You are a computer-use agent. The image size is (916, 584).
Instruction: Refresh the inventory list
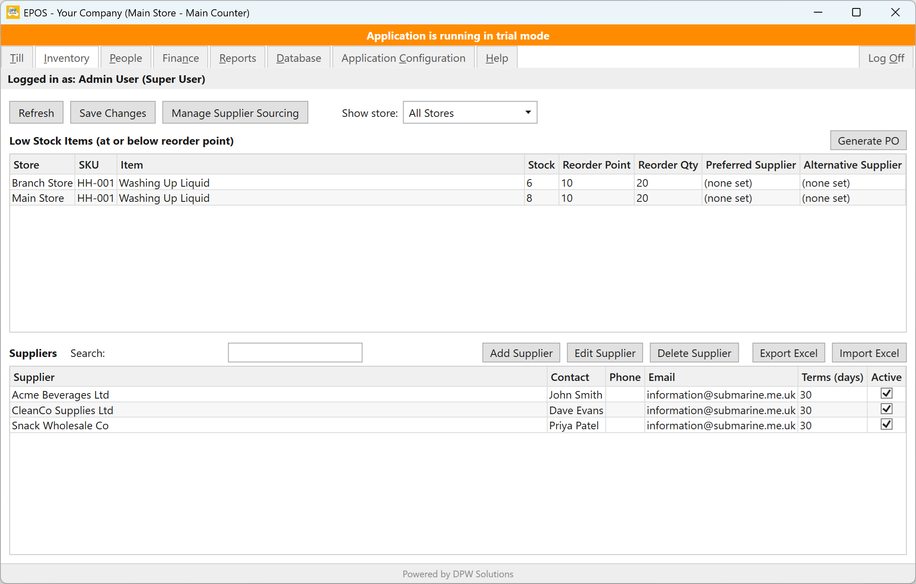[36, 113]
